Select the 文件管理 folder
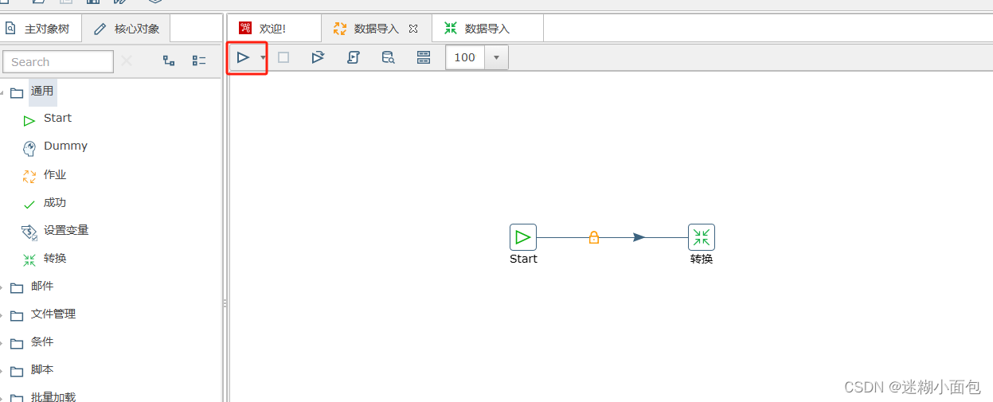The image size is (993, 402). coord(53,314)
